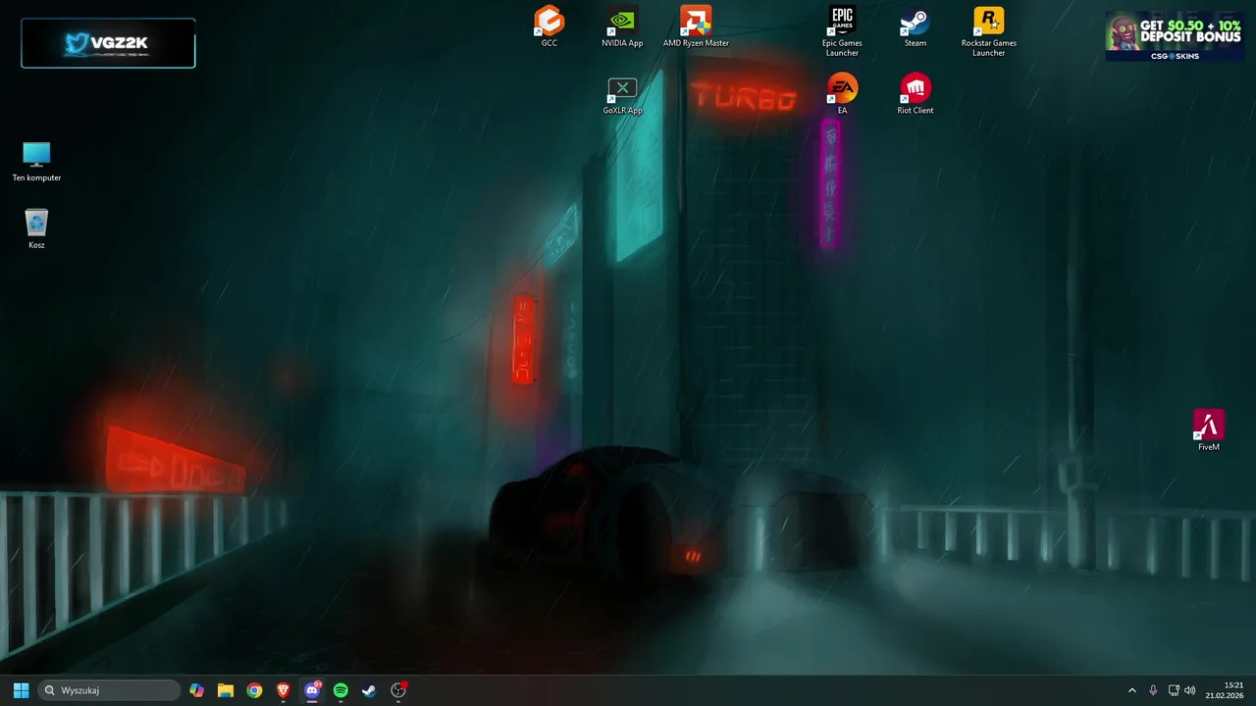Select the GCC desktop shortcut
The width and height of the screenshot is (1256, 706).
[x=549, y=26]
